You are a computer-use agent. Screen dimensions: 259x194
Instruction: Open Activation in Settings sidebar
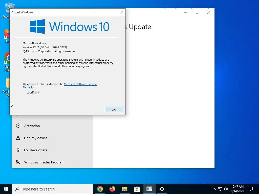(53, 126)
